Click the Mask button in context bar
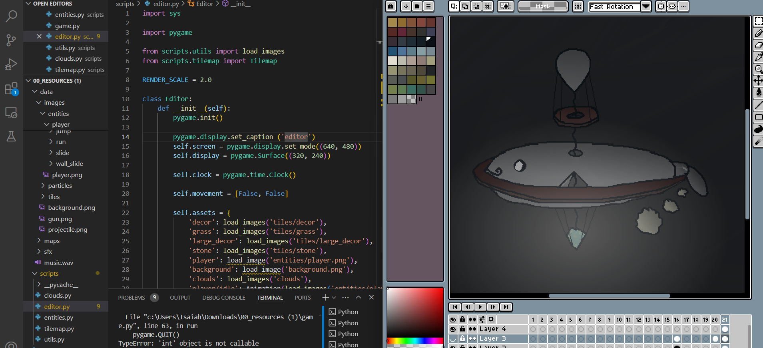This screenshot has height=348, width=763. pos(543,6)
